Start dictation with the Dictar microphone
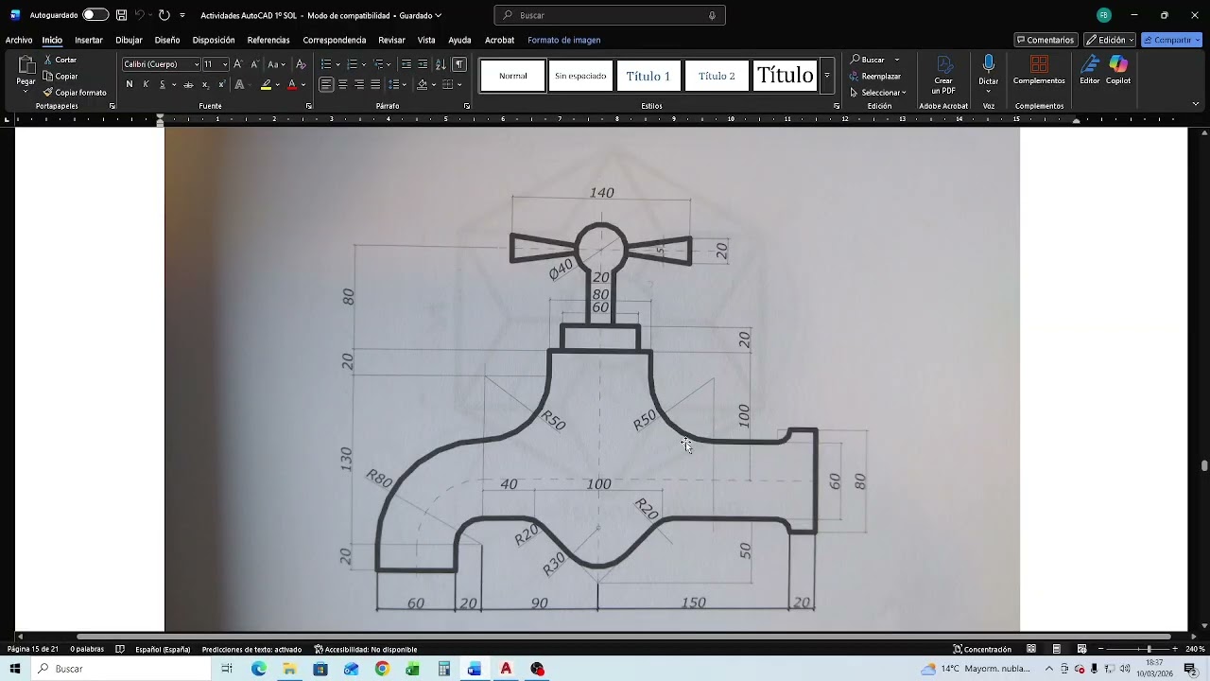Image resolution: width=1210 pixels, height=681 pixels. pyautogui.click(x=989, y=69)
